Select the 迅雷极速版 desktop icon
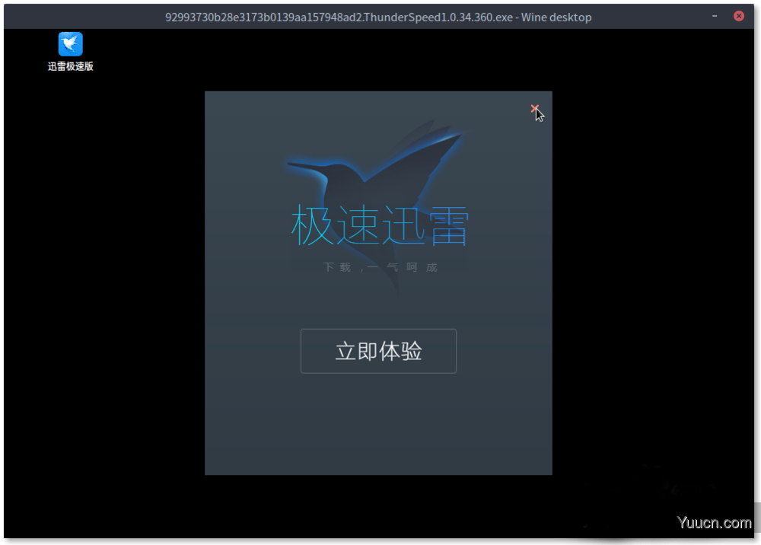This screenshot has height=545, width=761. (x=70, y=52)
